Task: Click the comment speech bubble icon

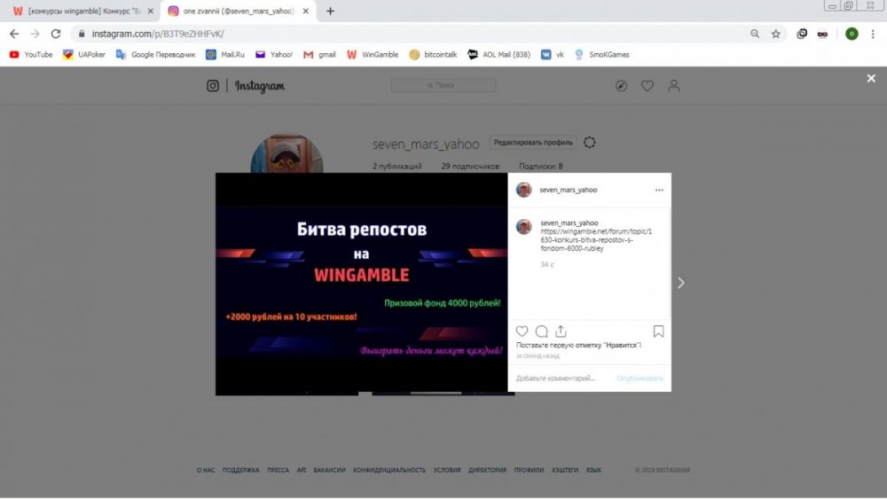Action: pos(542,331)
